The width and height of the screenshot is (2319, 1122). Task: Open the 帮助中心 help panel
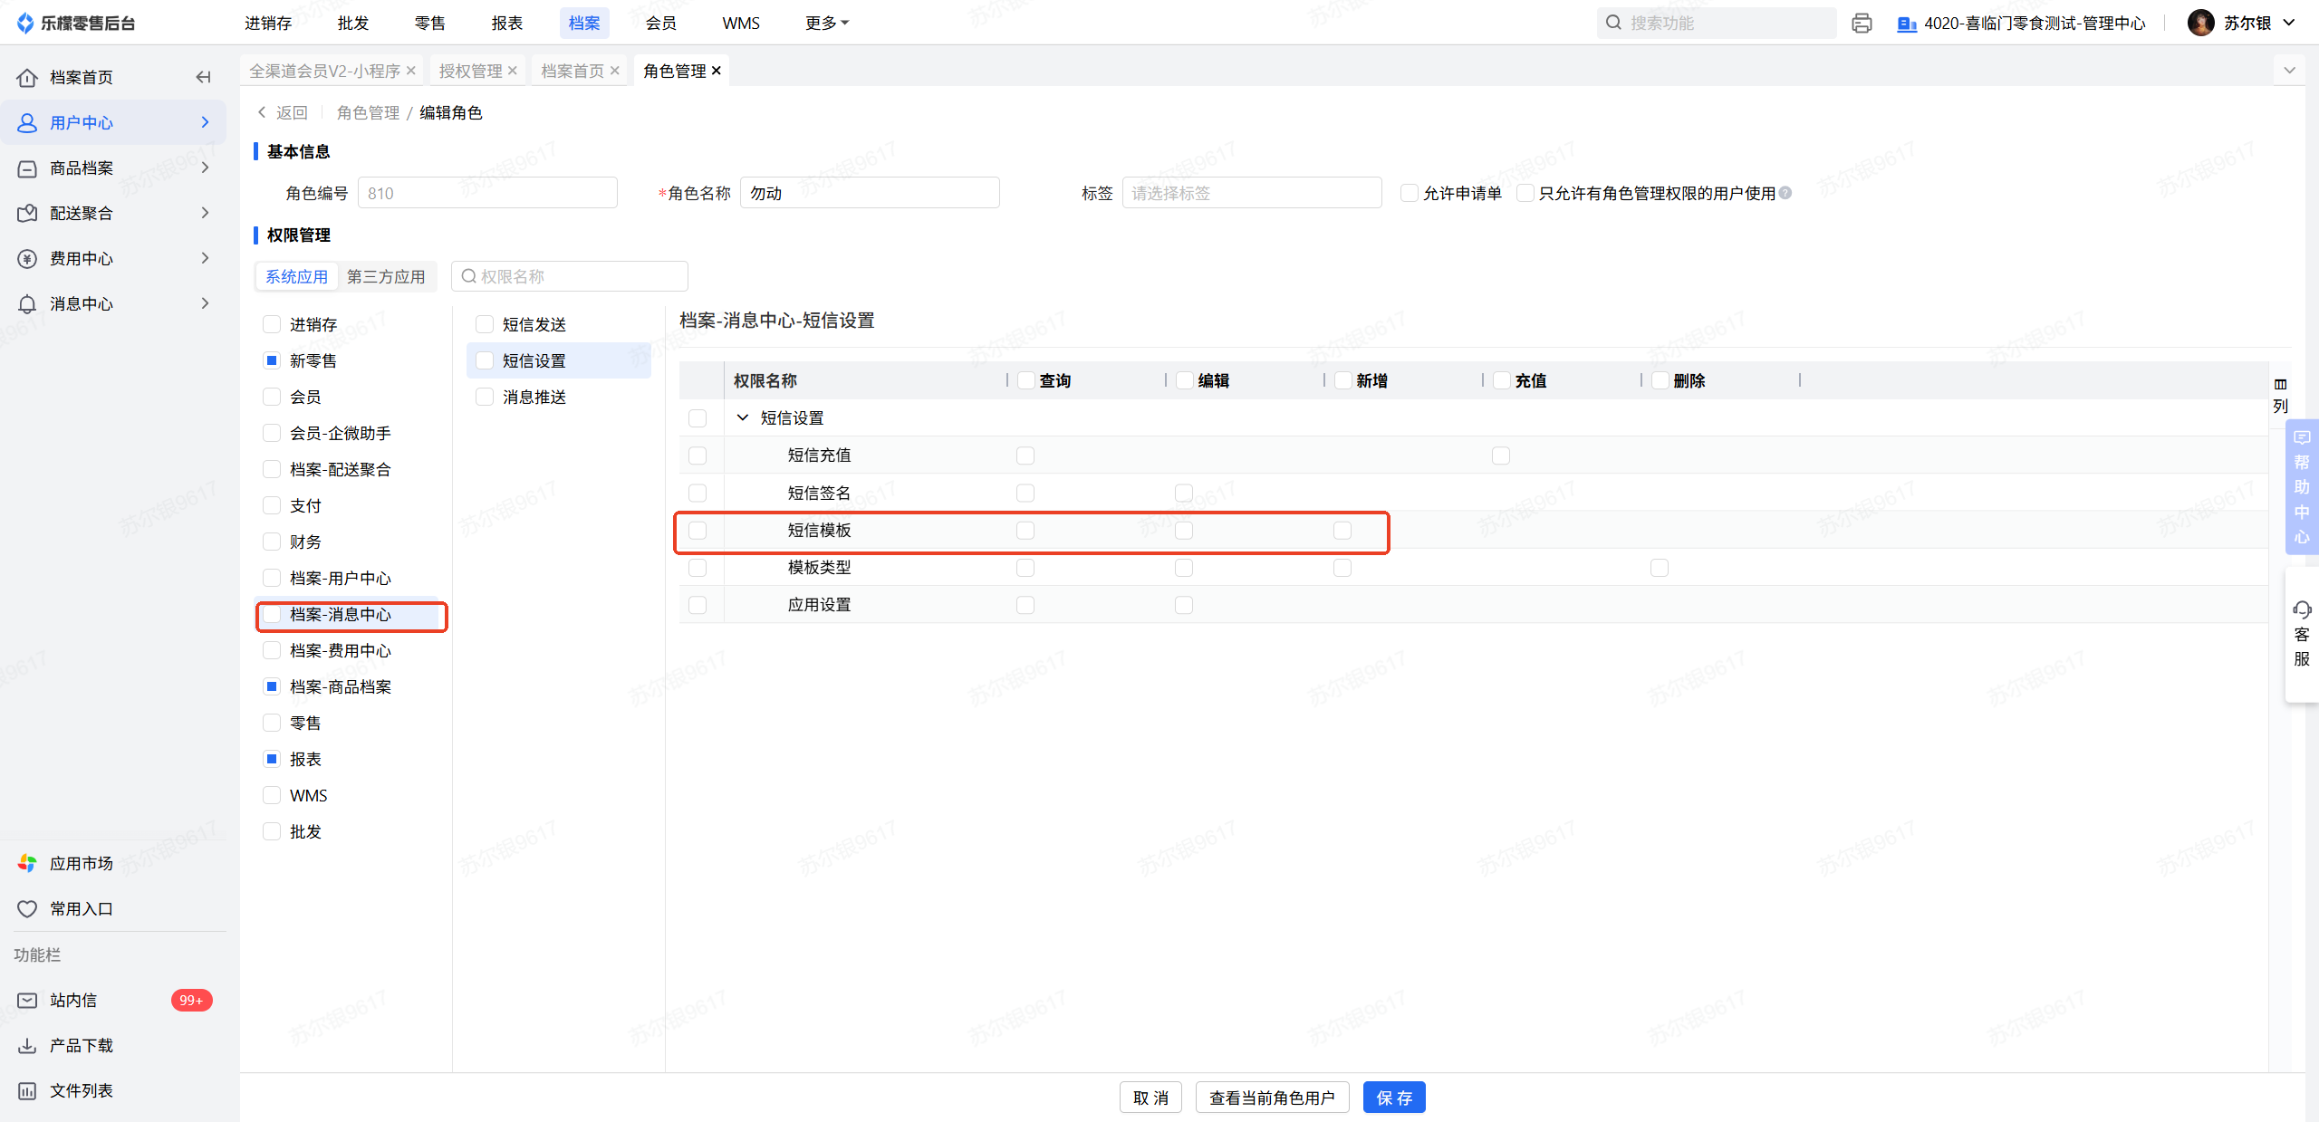(2302, 487)
